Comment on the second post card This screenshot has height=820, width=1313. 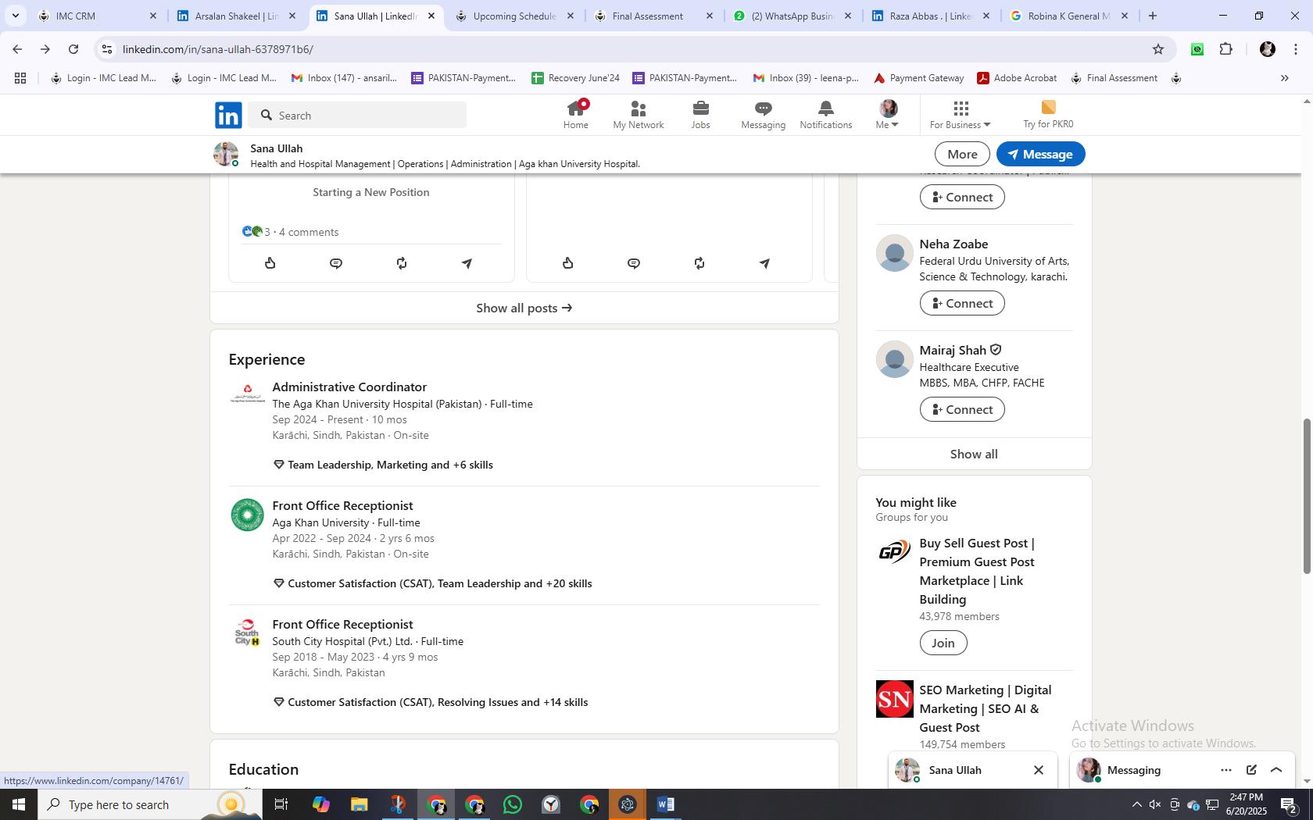click(634, 263)
